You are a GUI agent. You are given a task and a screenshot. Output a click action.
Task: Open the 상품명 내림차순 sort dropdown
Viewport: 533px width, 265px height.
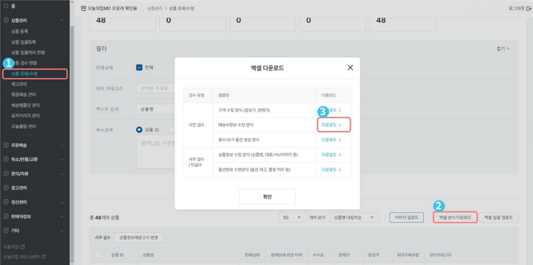coord(355,217)
